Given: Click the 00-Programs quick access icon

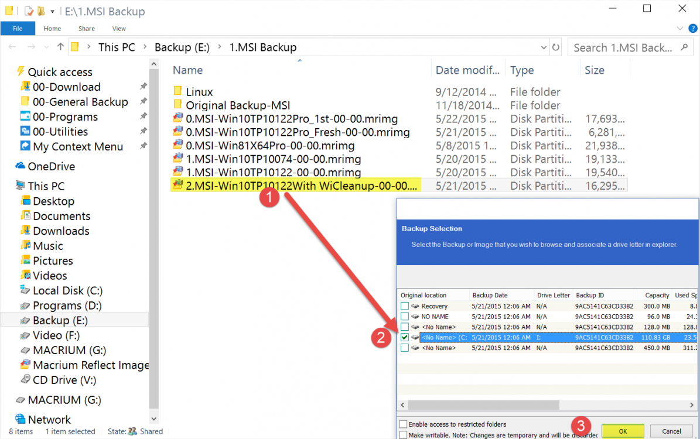Looking at the screenshot, I should pos(25,116).
